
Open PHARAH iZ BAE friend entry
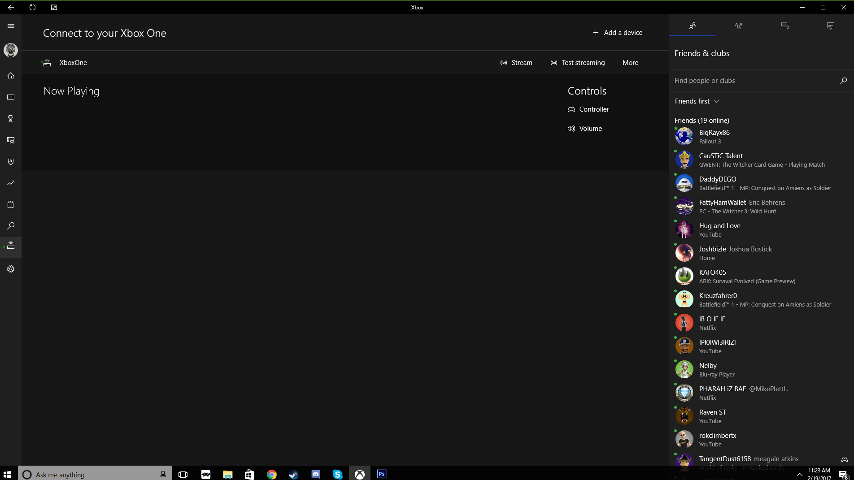[762, 393]
